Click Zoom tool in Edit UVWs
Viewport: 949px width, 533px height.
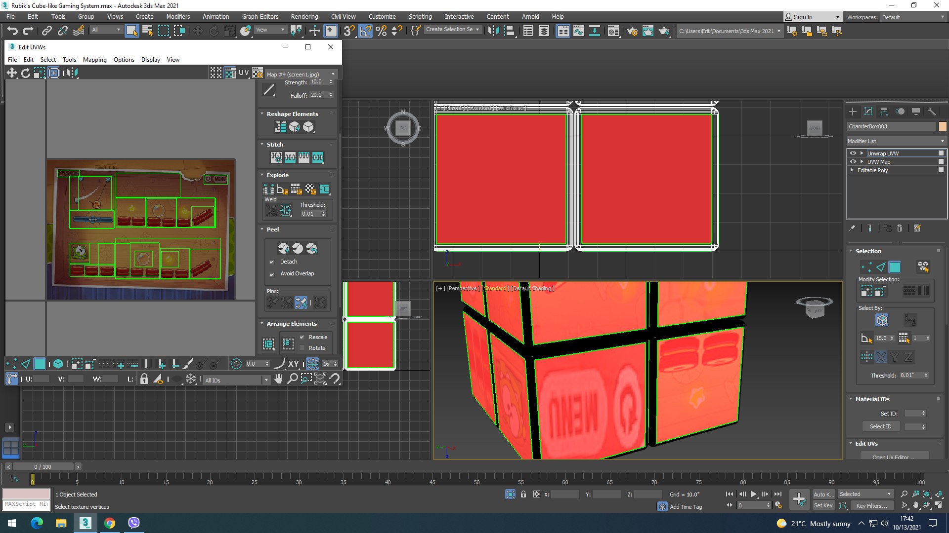tap(293, 379)
